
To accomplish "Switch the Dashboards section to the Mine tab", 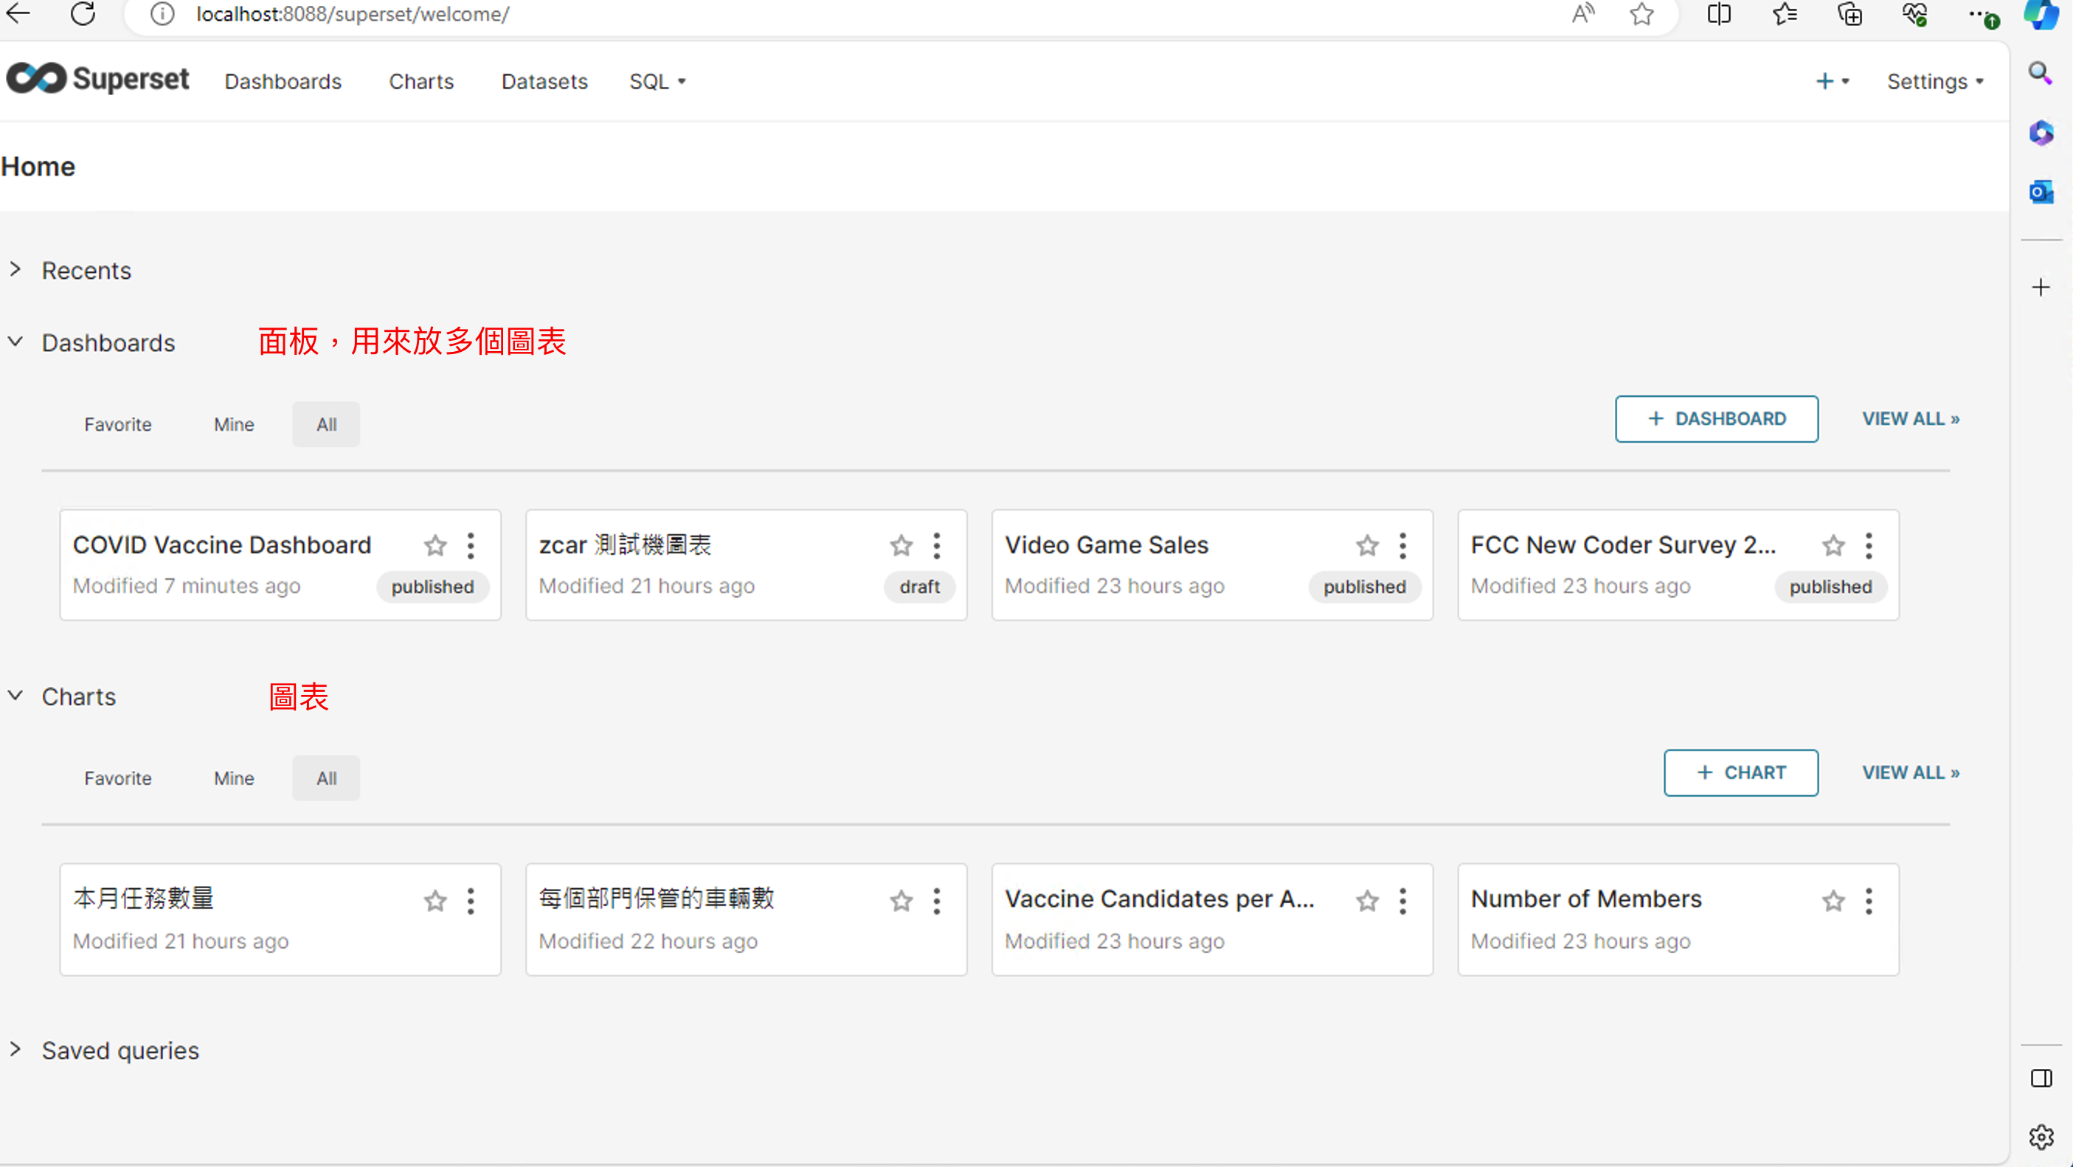I will pos(233,424).
